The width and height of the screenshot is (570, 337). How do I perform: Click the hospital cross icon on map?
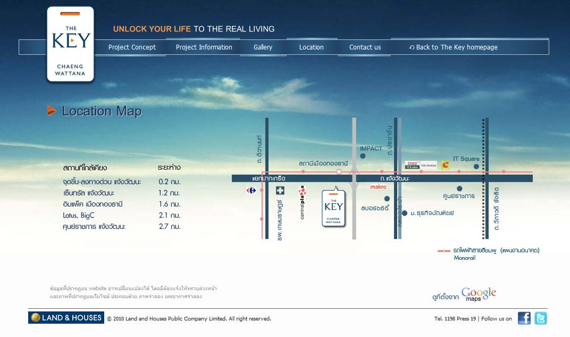click(x=280, y=191)
